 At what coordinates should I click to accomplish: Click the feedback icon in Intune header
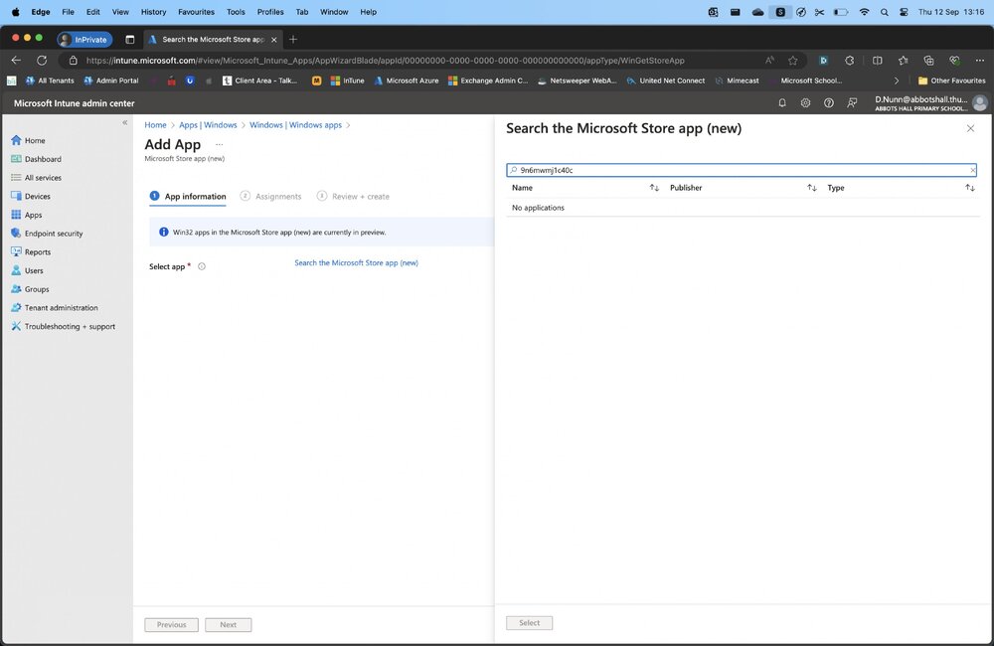(x=852, y=102)
